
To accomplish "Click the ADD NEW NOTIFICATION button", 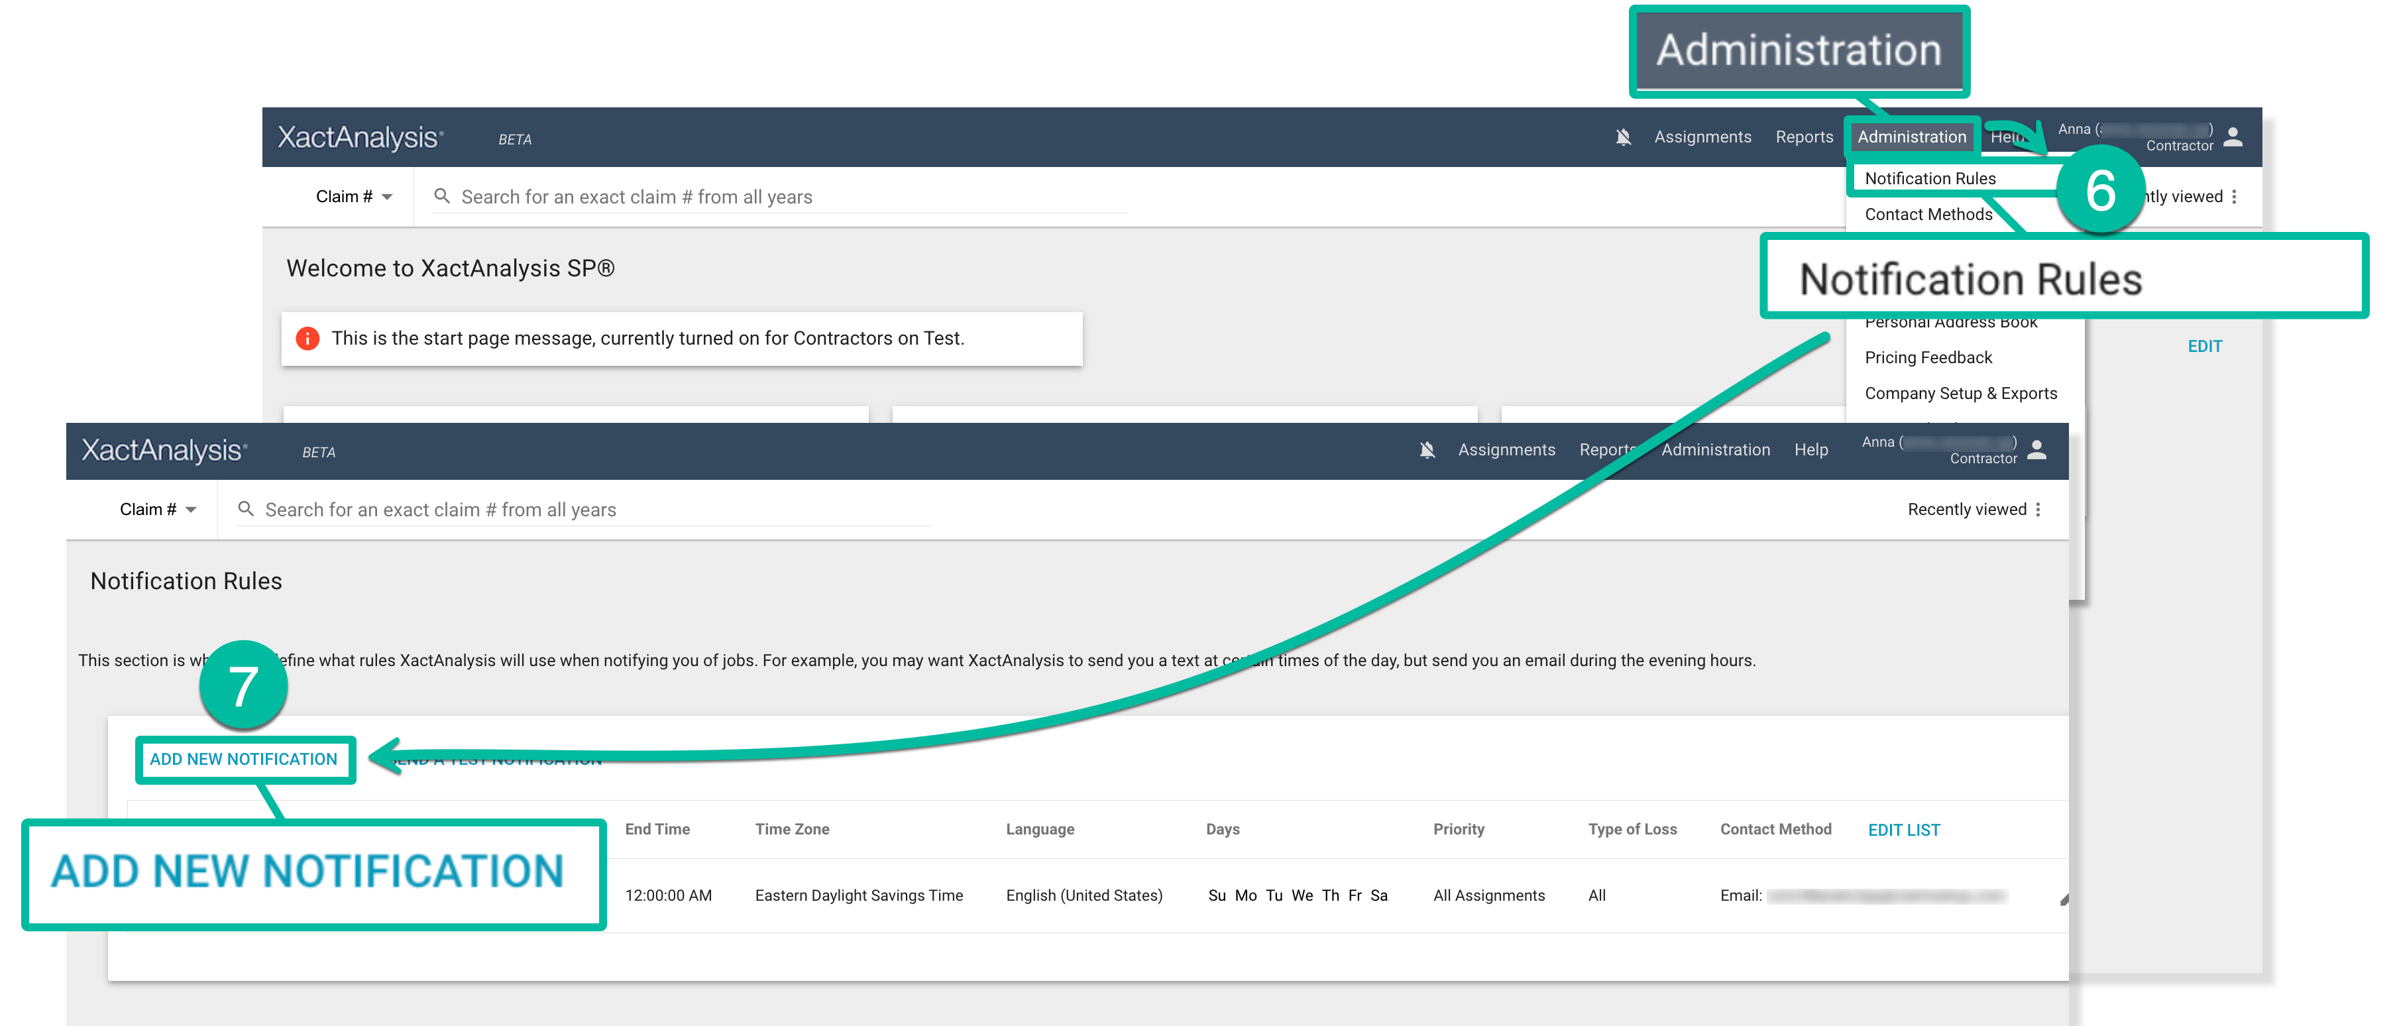I will (x=243, y=760).
